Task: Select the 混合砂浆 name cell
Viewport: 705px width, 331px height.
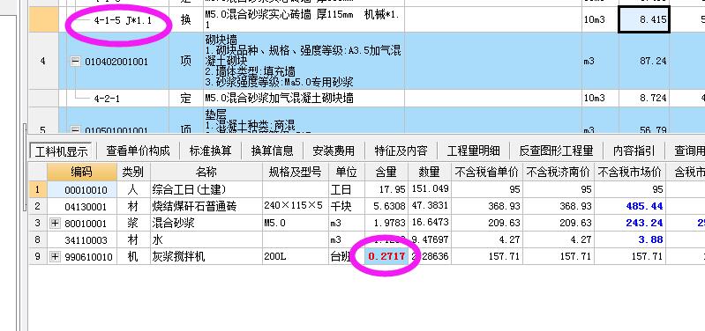Action: click(206, 223)
